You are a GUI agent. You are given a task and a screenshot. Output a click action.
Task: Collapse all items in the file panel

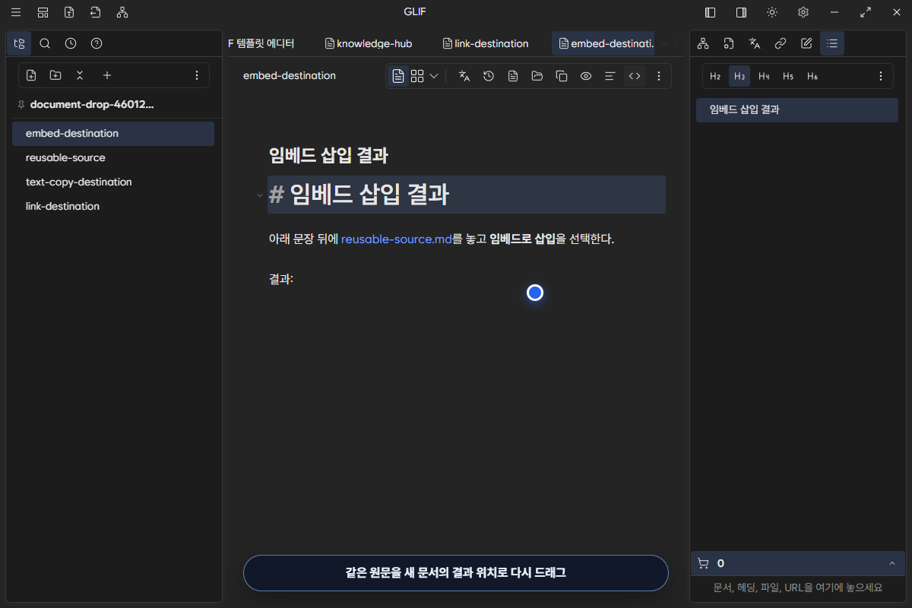pyautogui.click(x=80, y=75)
